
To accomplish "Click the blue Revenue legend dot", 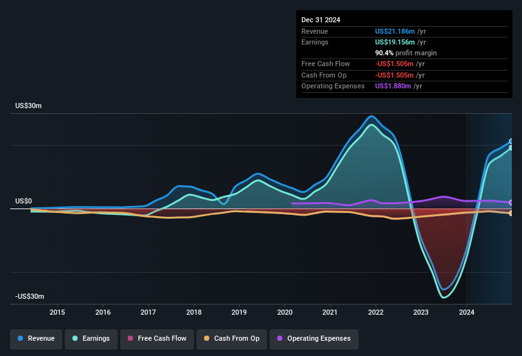I will (20, 338).
